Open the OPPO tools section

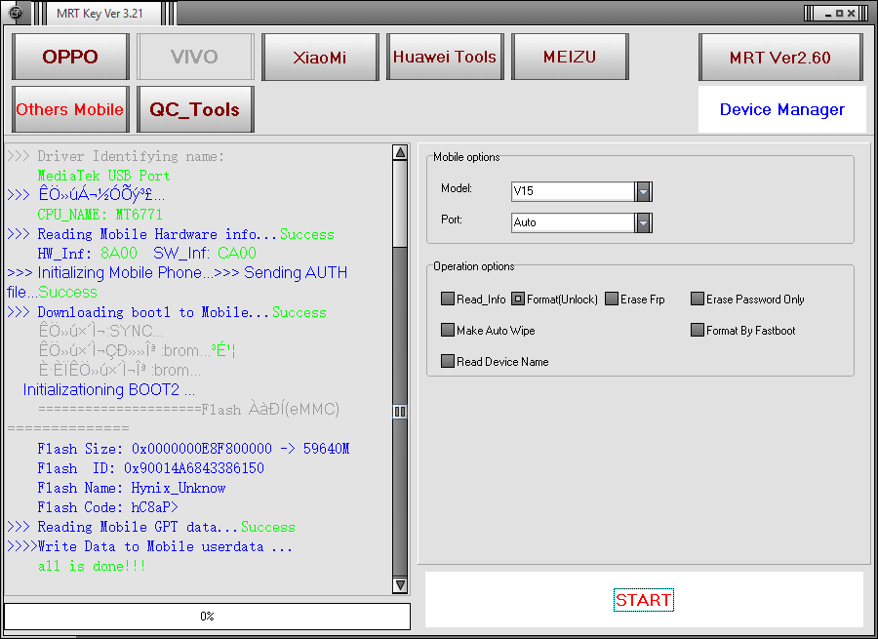point(70,57)
